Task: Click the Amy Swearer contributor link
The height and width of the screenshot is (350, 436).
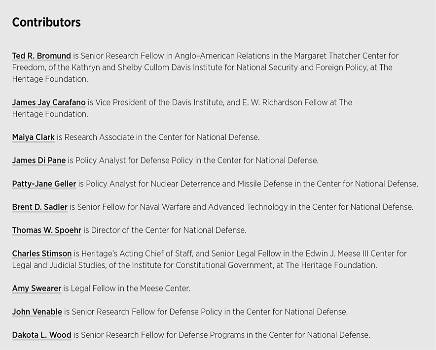Action: click(x=36, y=288)
